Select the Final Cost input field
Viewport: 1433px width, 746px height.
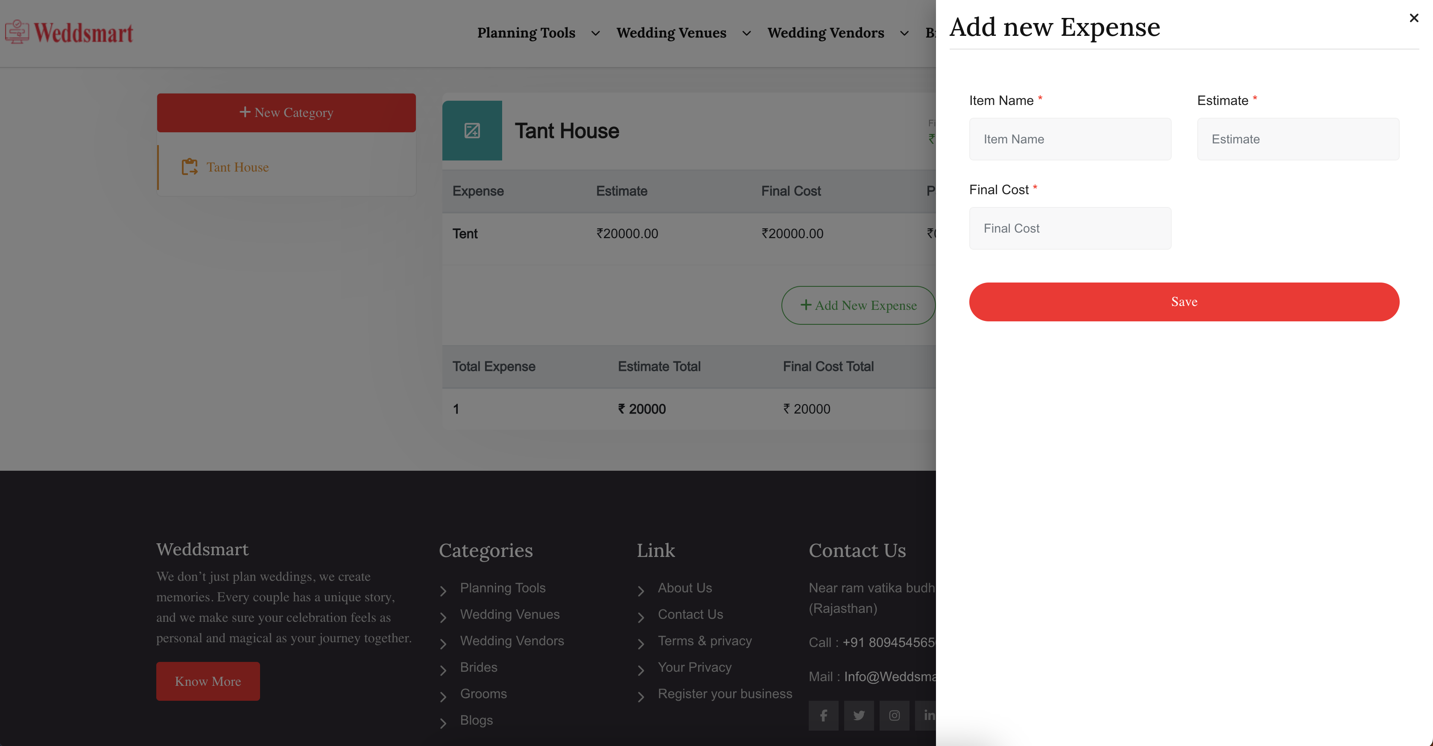pos(1070,228)
